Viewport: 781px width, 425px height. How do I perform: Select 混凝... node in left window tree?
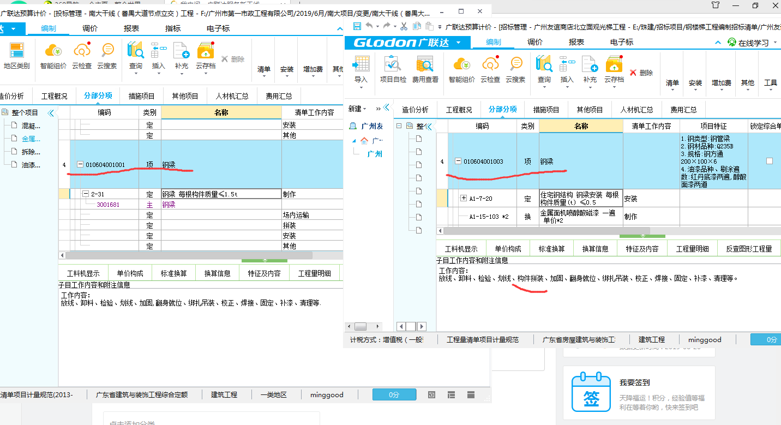(31, 125)
